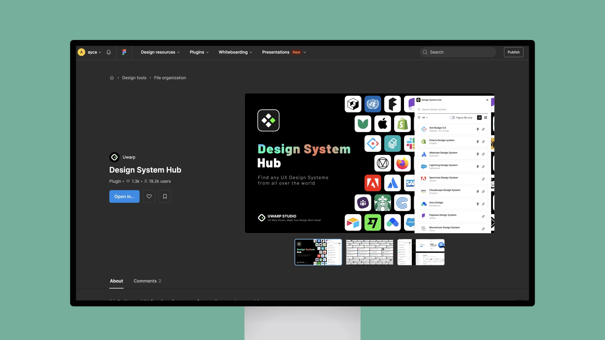Click the Figma logo icon in navbar

coord(124,52)
